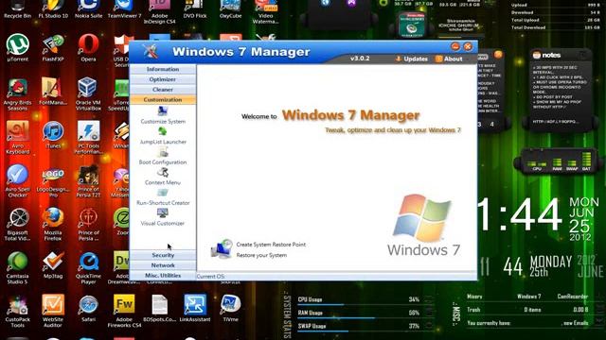Select PC Tools Performance icon

(88, 138)
